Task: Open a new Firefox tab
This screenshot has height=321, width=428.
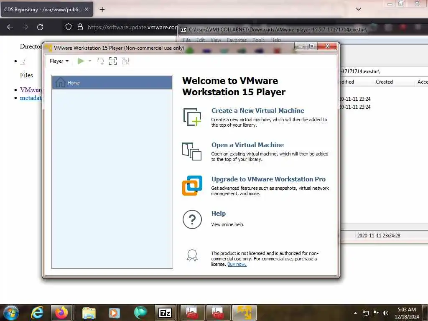Action: coord(102,10)
